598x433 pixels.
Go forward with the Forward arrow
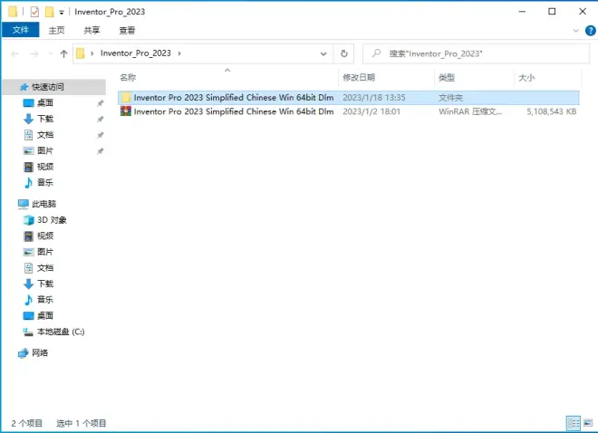point(34,53)
